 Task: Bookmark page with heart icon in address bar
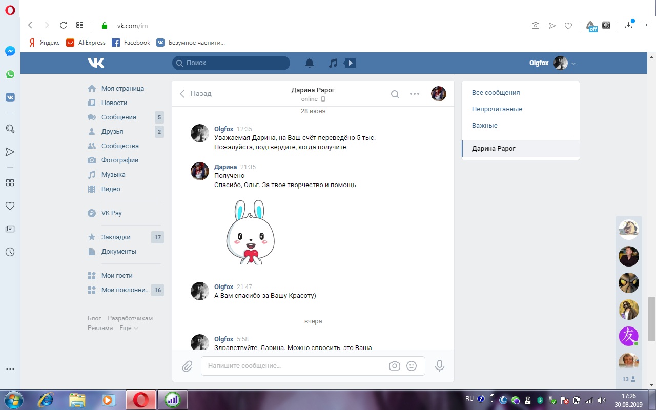568,26
